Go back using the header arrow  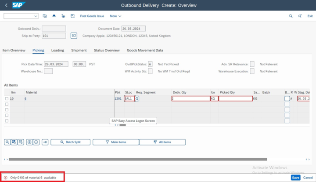[x=6, y=5]
